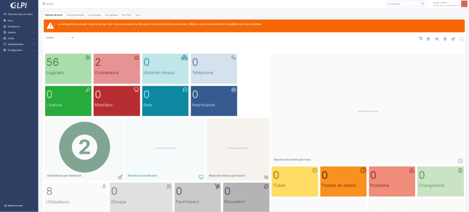469x212 pixels.
Task: Click the clone dashboard icon
Action: click(428, 39)
